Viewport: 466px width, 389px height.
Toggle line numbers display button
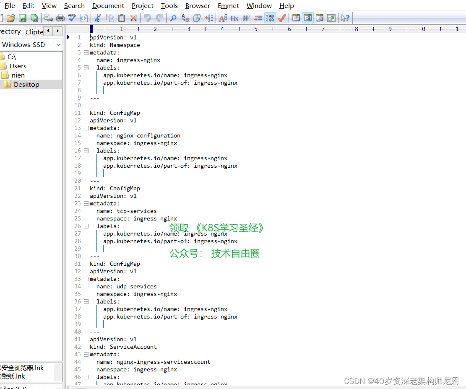[270, 18]
